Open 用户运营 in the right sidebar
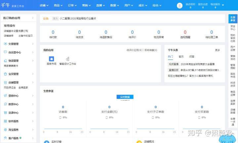This screenshot has width=238, height=143. click(233, 48)
